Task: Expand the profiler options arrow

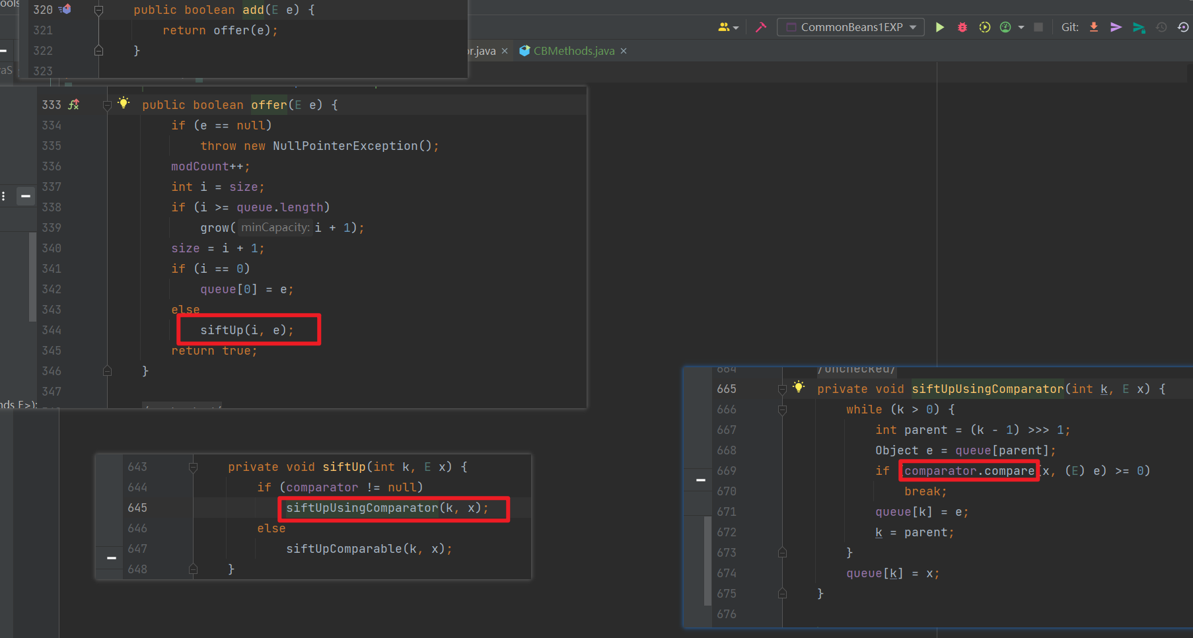Action: (x=1021, y=27)
